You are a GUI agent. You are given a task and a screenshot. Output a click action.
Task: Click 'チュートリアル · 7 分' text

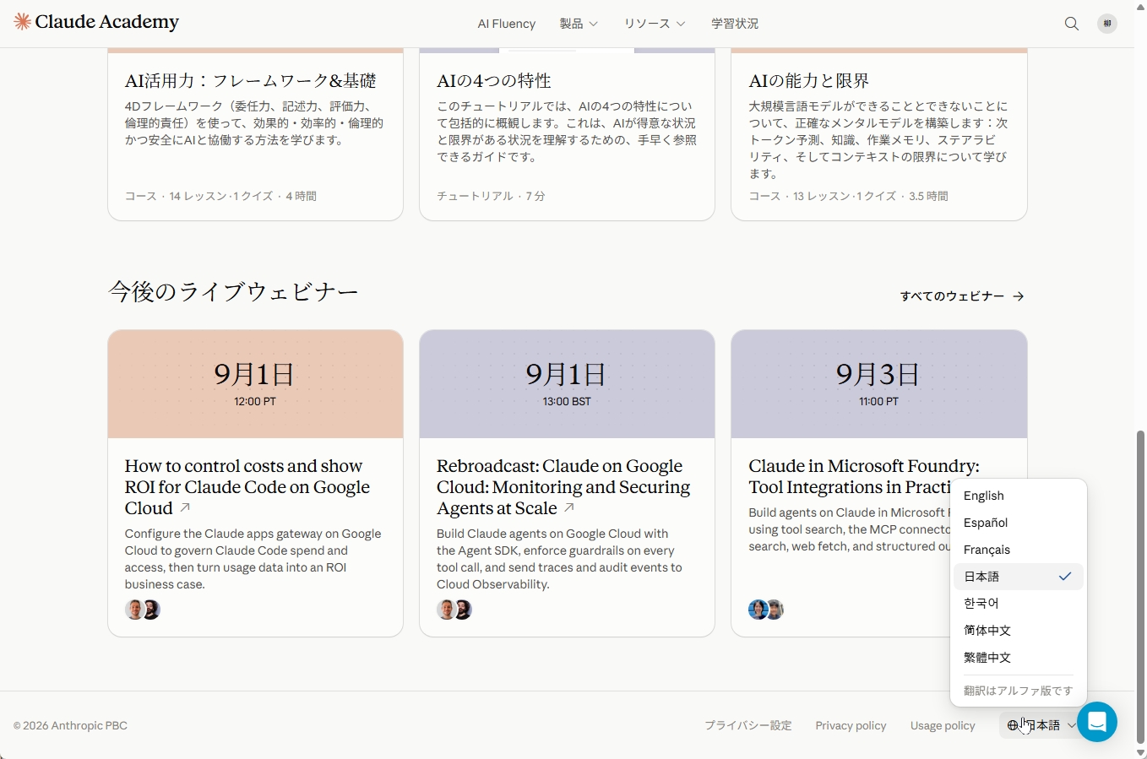(491, 196)
